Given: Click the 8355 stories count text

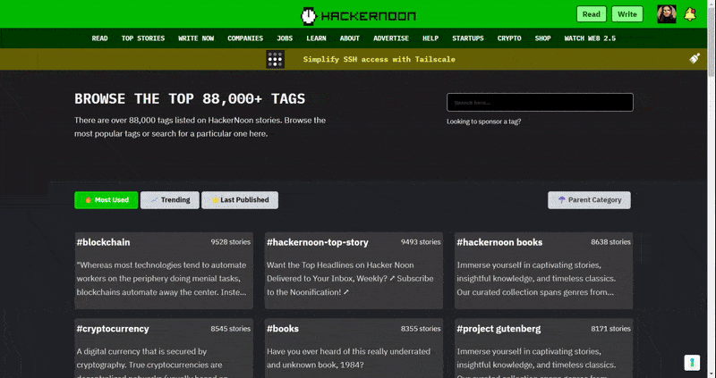Looking at the screenshot, I should (x=421, y=329).
